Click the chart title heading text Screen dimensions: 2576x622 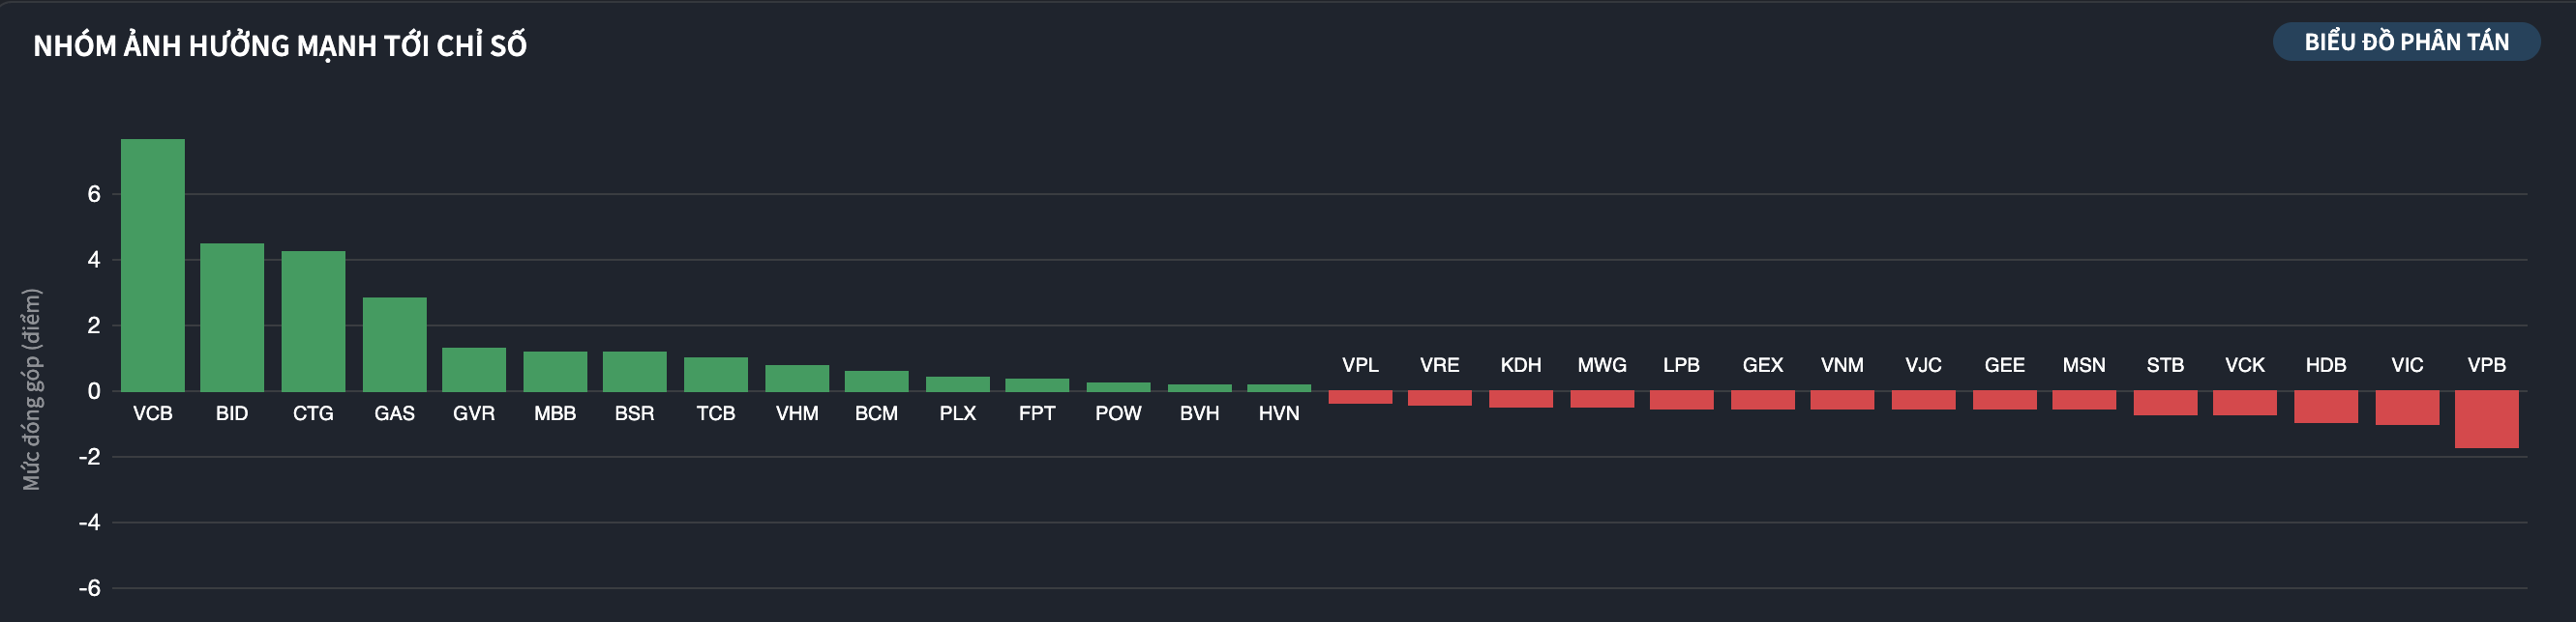[280, 46]
